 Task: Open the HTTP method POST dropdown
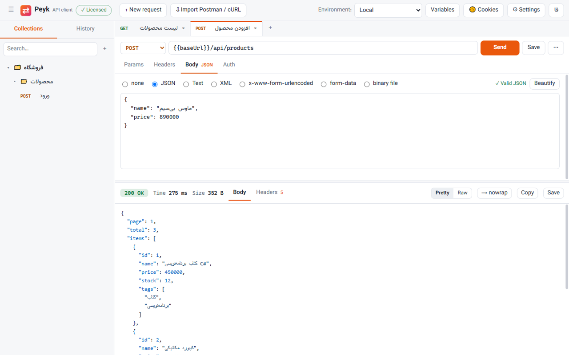click(x=143, y=48)
